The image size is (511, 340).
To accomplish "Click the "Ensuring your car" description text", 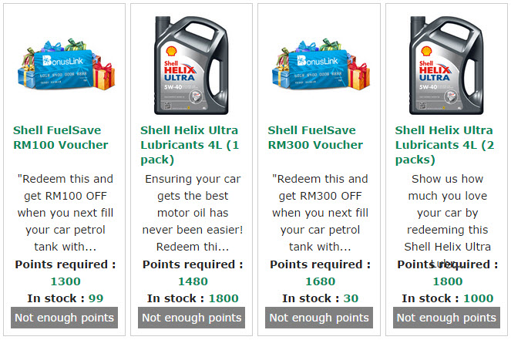I will pyautogui.click(x=192, y=213).
